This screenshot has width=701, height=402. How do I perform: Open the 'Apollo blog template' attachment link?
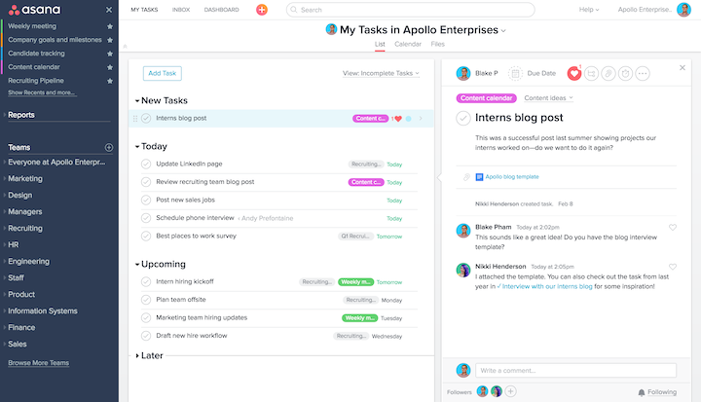[511, 177]
